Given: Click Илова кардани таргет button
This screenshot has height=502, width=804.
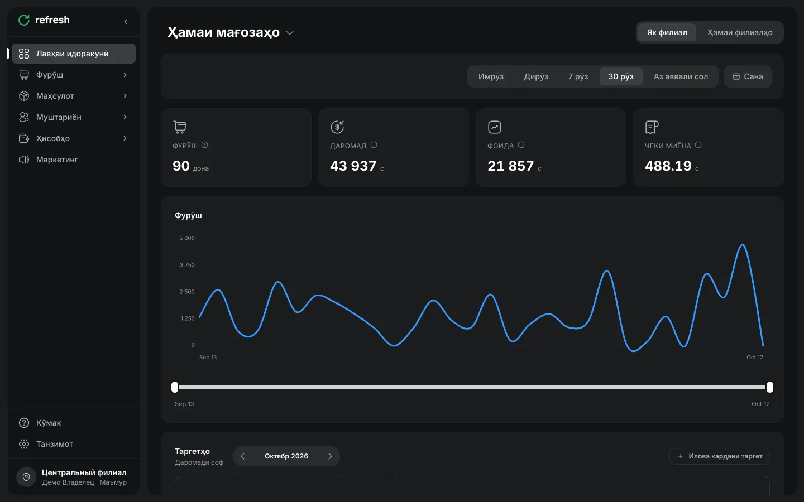Looking at the screenshot, I should 720,456.
